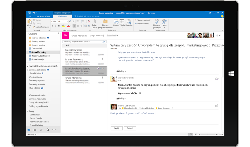Click the Dołącz plik paperclip icon
The height and width of the screenshot is (147, 250).
pos(95,22)
